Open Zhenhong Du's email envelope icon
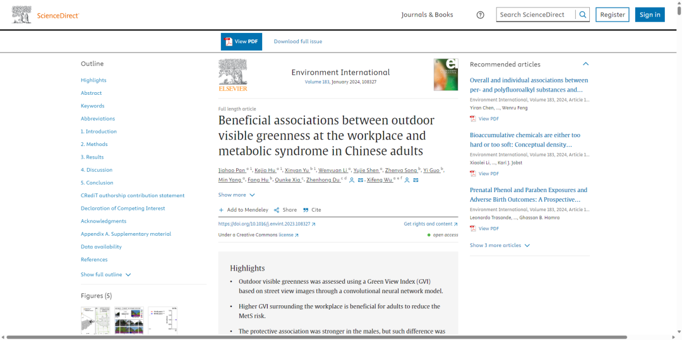 tap(360, 180)
